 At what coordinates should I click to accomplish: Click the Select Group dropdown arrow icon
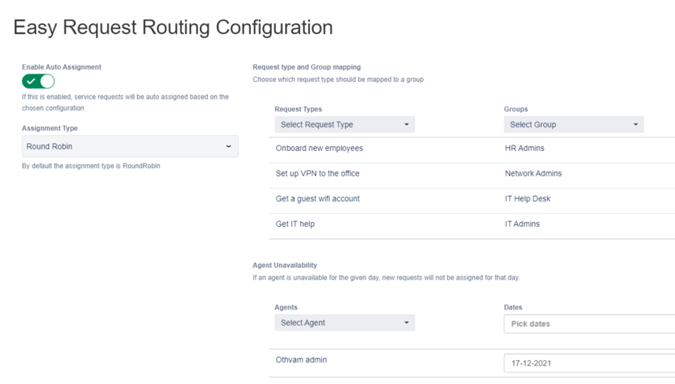pos(635,125)
